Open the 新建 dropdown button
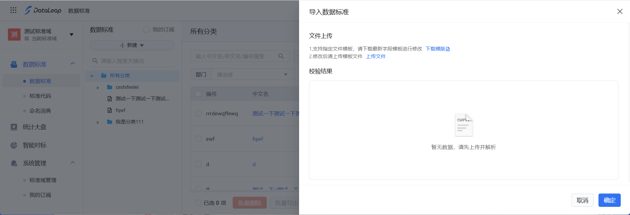 [132, 45]
